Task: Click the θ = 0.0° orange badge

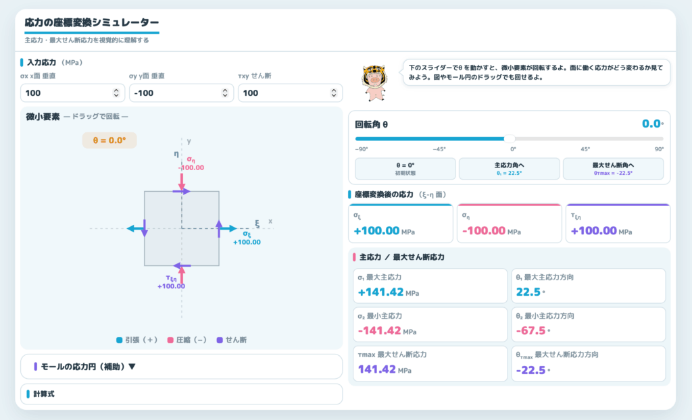Action: [109, 140]
